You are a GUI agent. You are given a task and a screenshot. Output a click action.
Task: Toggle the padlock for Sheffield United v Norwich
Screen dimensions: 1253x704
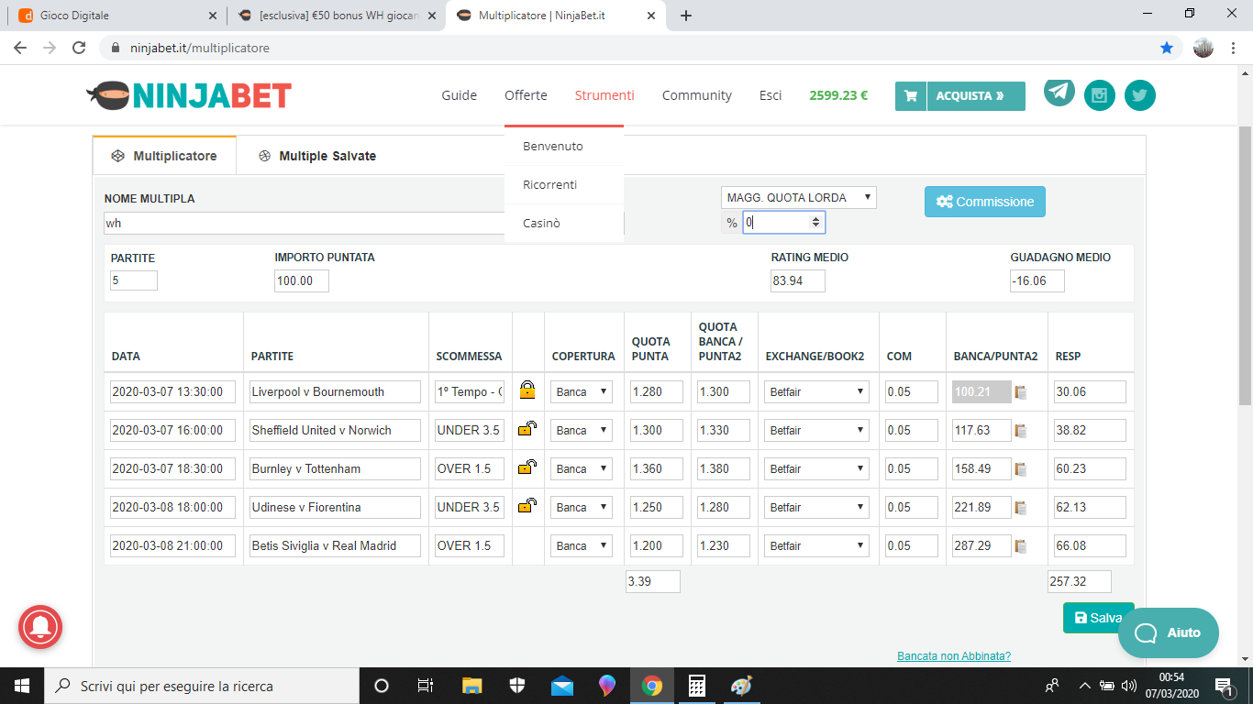tap(527, 428)
